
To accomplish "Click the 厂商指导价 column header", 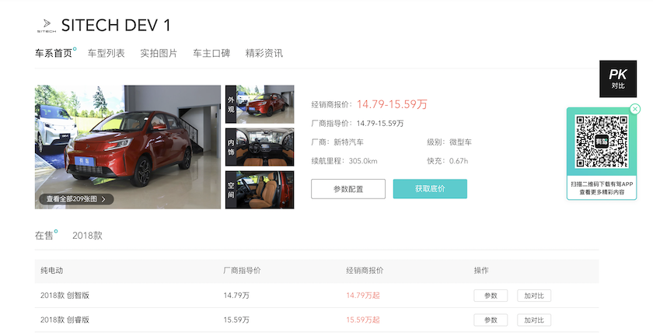I will point(242,270).
